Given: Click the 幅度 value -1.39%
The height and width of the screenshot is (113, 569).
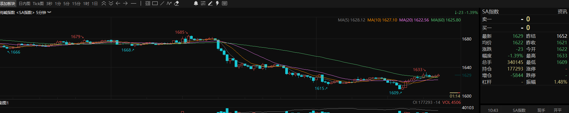Looking at the screenshot, I should (x=515, y=56).
